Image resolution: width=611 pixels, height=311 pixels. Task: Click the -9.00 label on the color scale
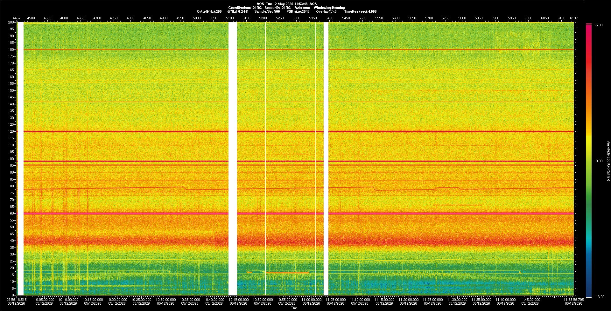click(598, 161)
